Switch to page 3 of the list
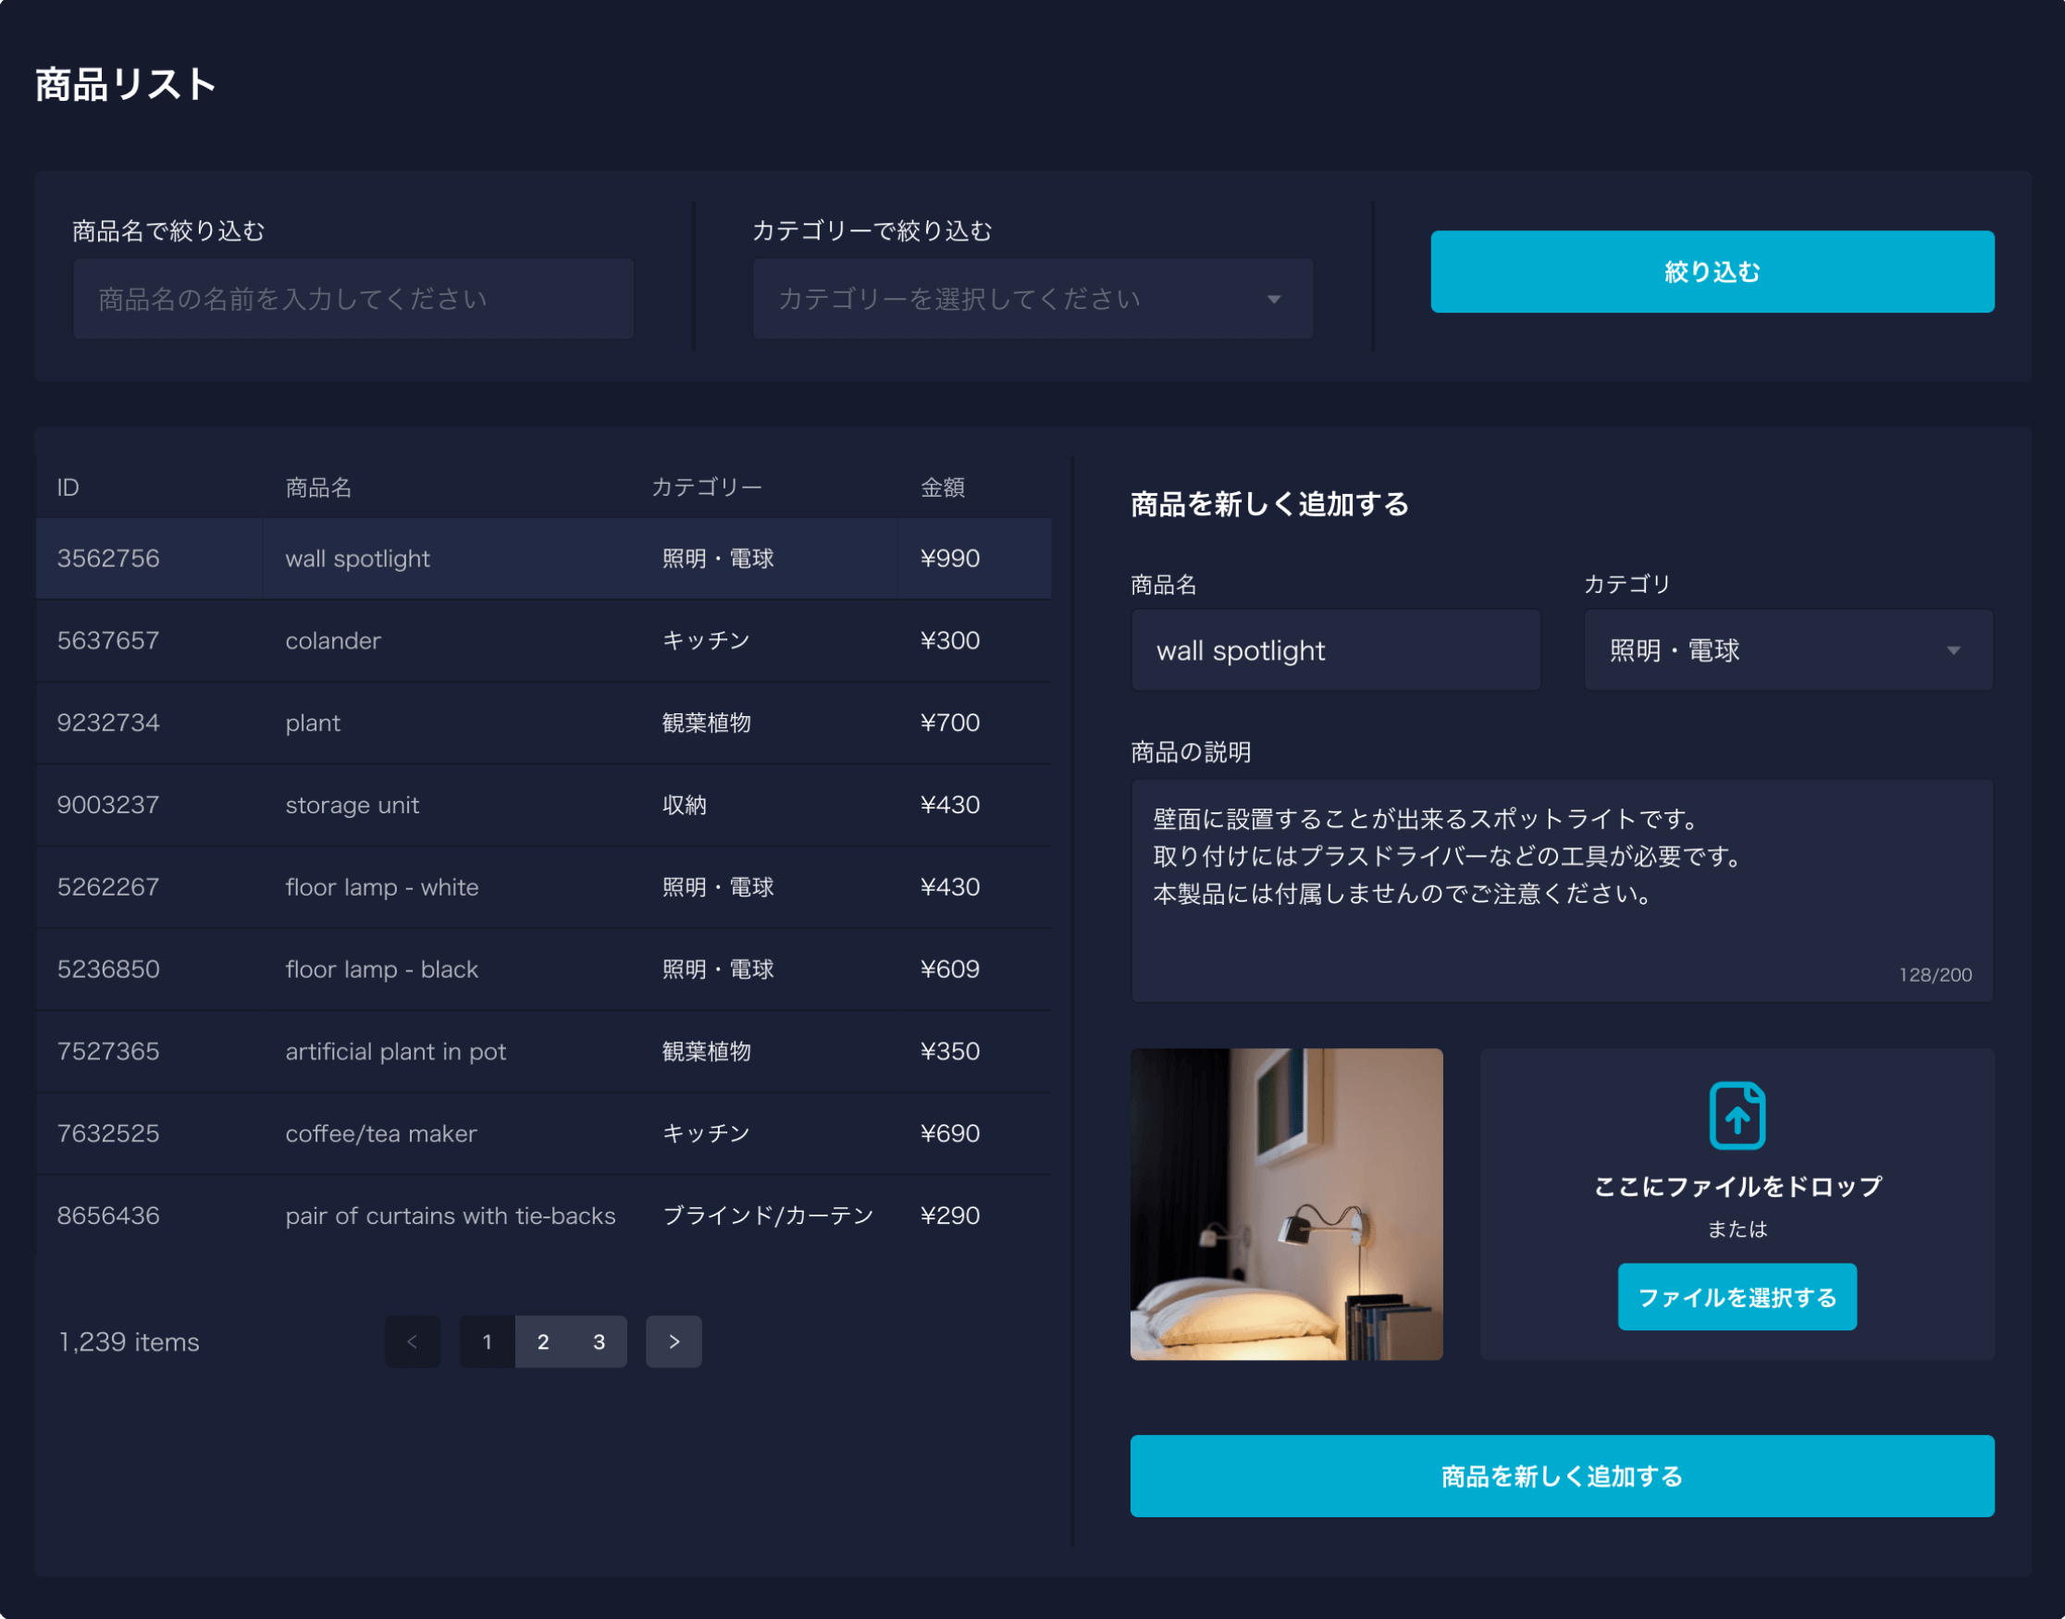 click(598, 1341)
